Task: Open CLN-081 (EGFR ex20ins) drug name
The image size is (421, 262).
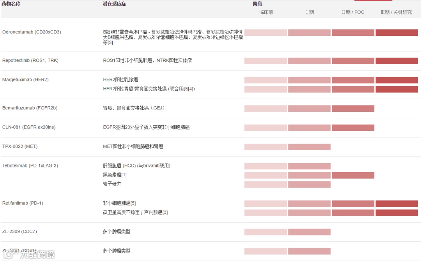Action: [x=29, y=127]
